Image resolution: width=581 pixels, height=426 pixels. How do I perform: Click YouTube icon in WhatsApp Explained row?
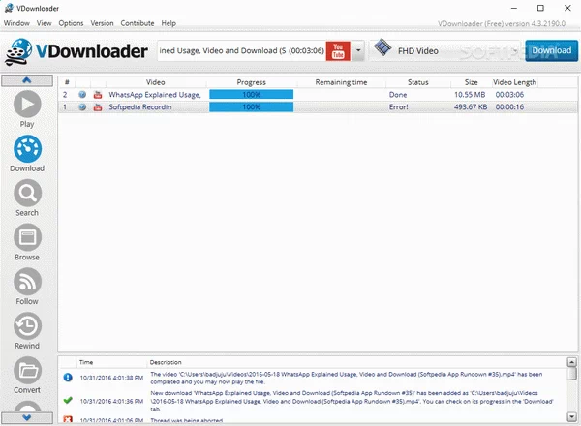point(98,95)
